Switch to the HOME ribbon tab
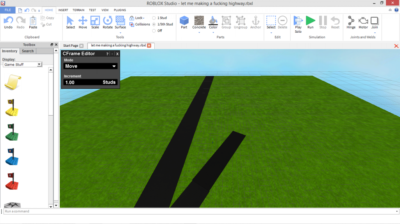 pyautogui.click(x=49, y=10)
